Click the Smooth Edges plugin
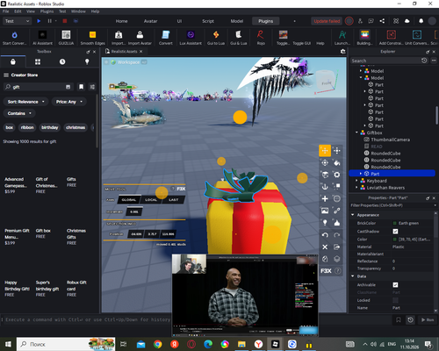The width and height of the screenshot is (439, 351). [92, 38]
